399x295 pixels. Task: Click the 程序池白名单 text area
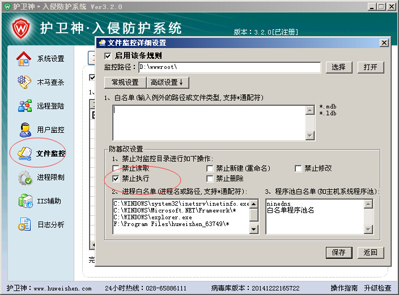pyautogui.click(x=315, y=216)
